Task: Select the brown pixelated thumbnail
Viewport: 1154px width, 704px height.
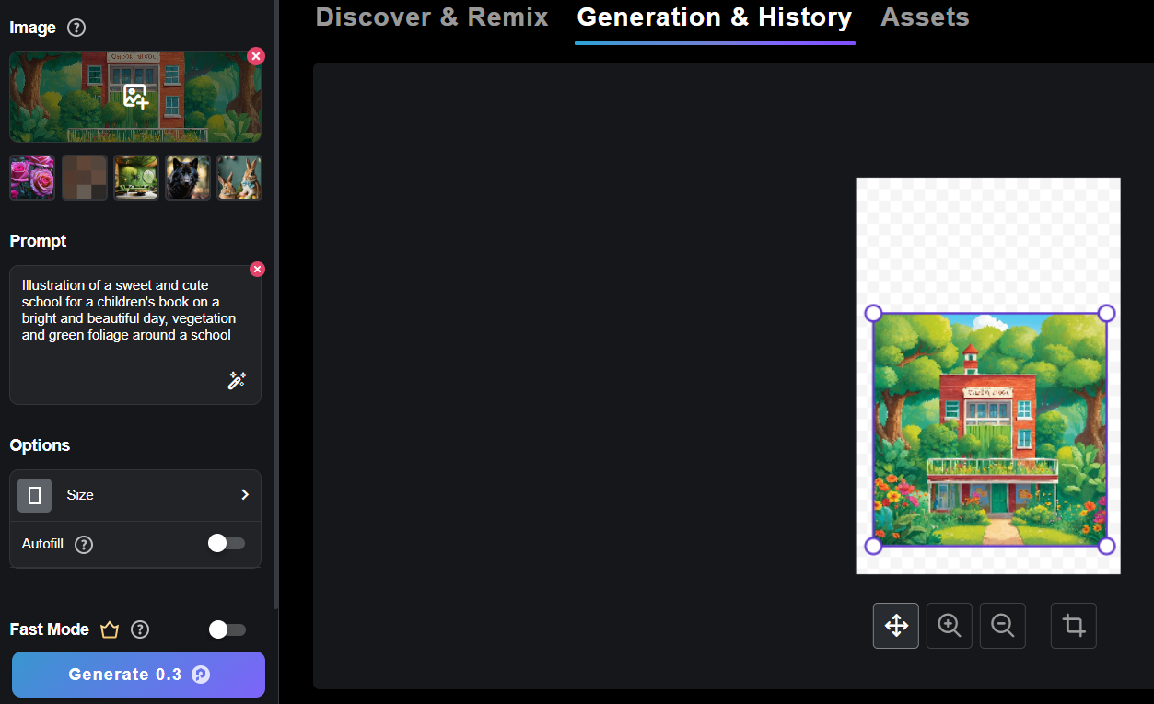Action: coord(84,178)
